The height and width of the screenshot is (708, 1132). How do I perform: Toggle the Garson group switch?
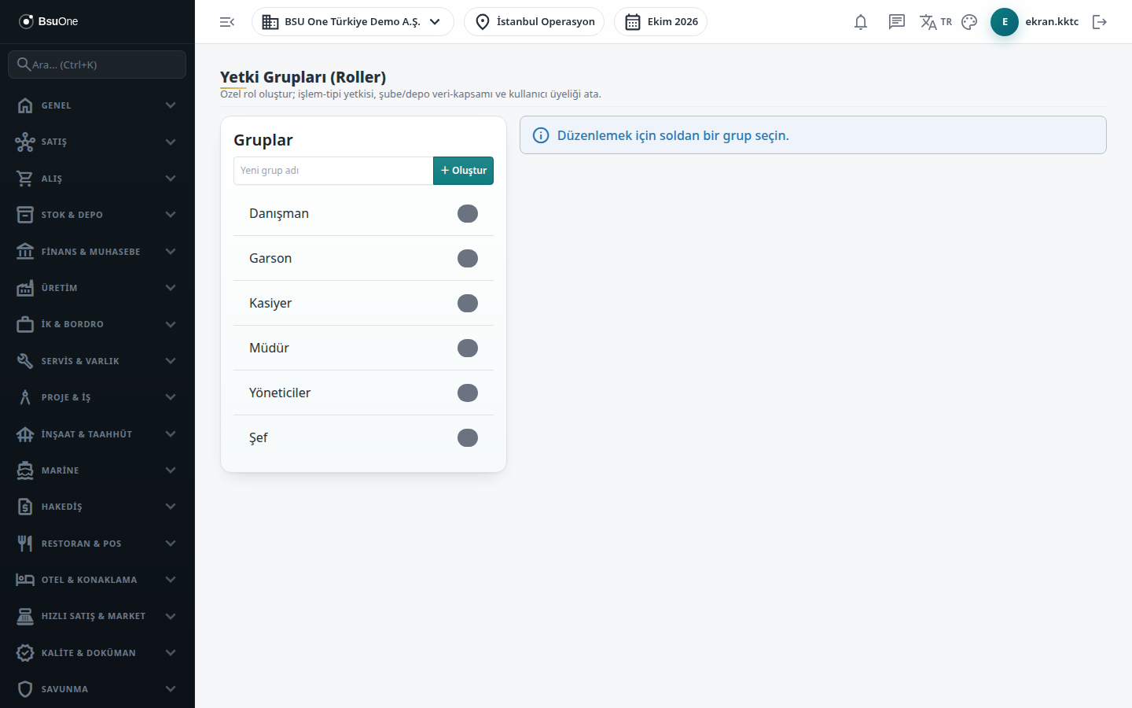coord(468,259)
